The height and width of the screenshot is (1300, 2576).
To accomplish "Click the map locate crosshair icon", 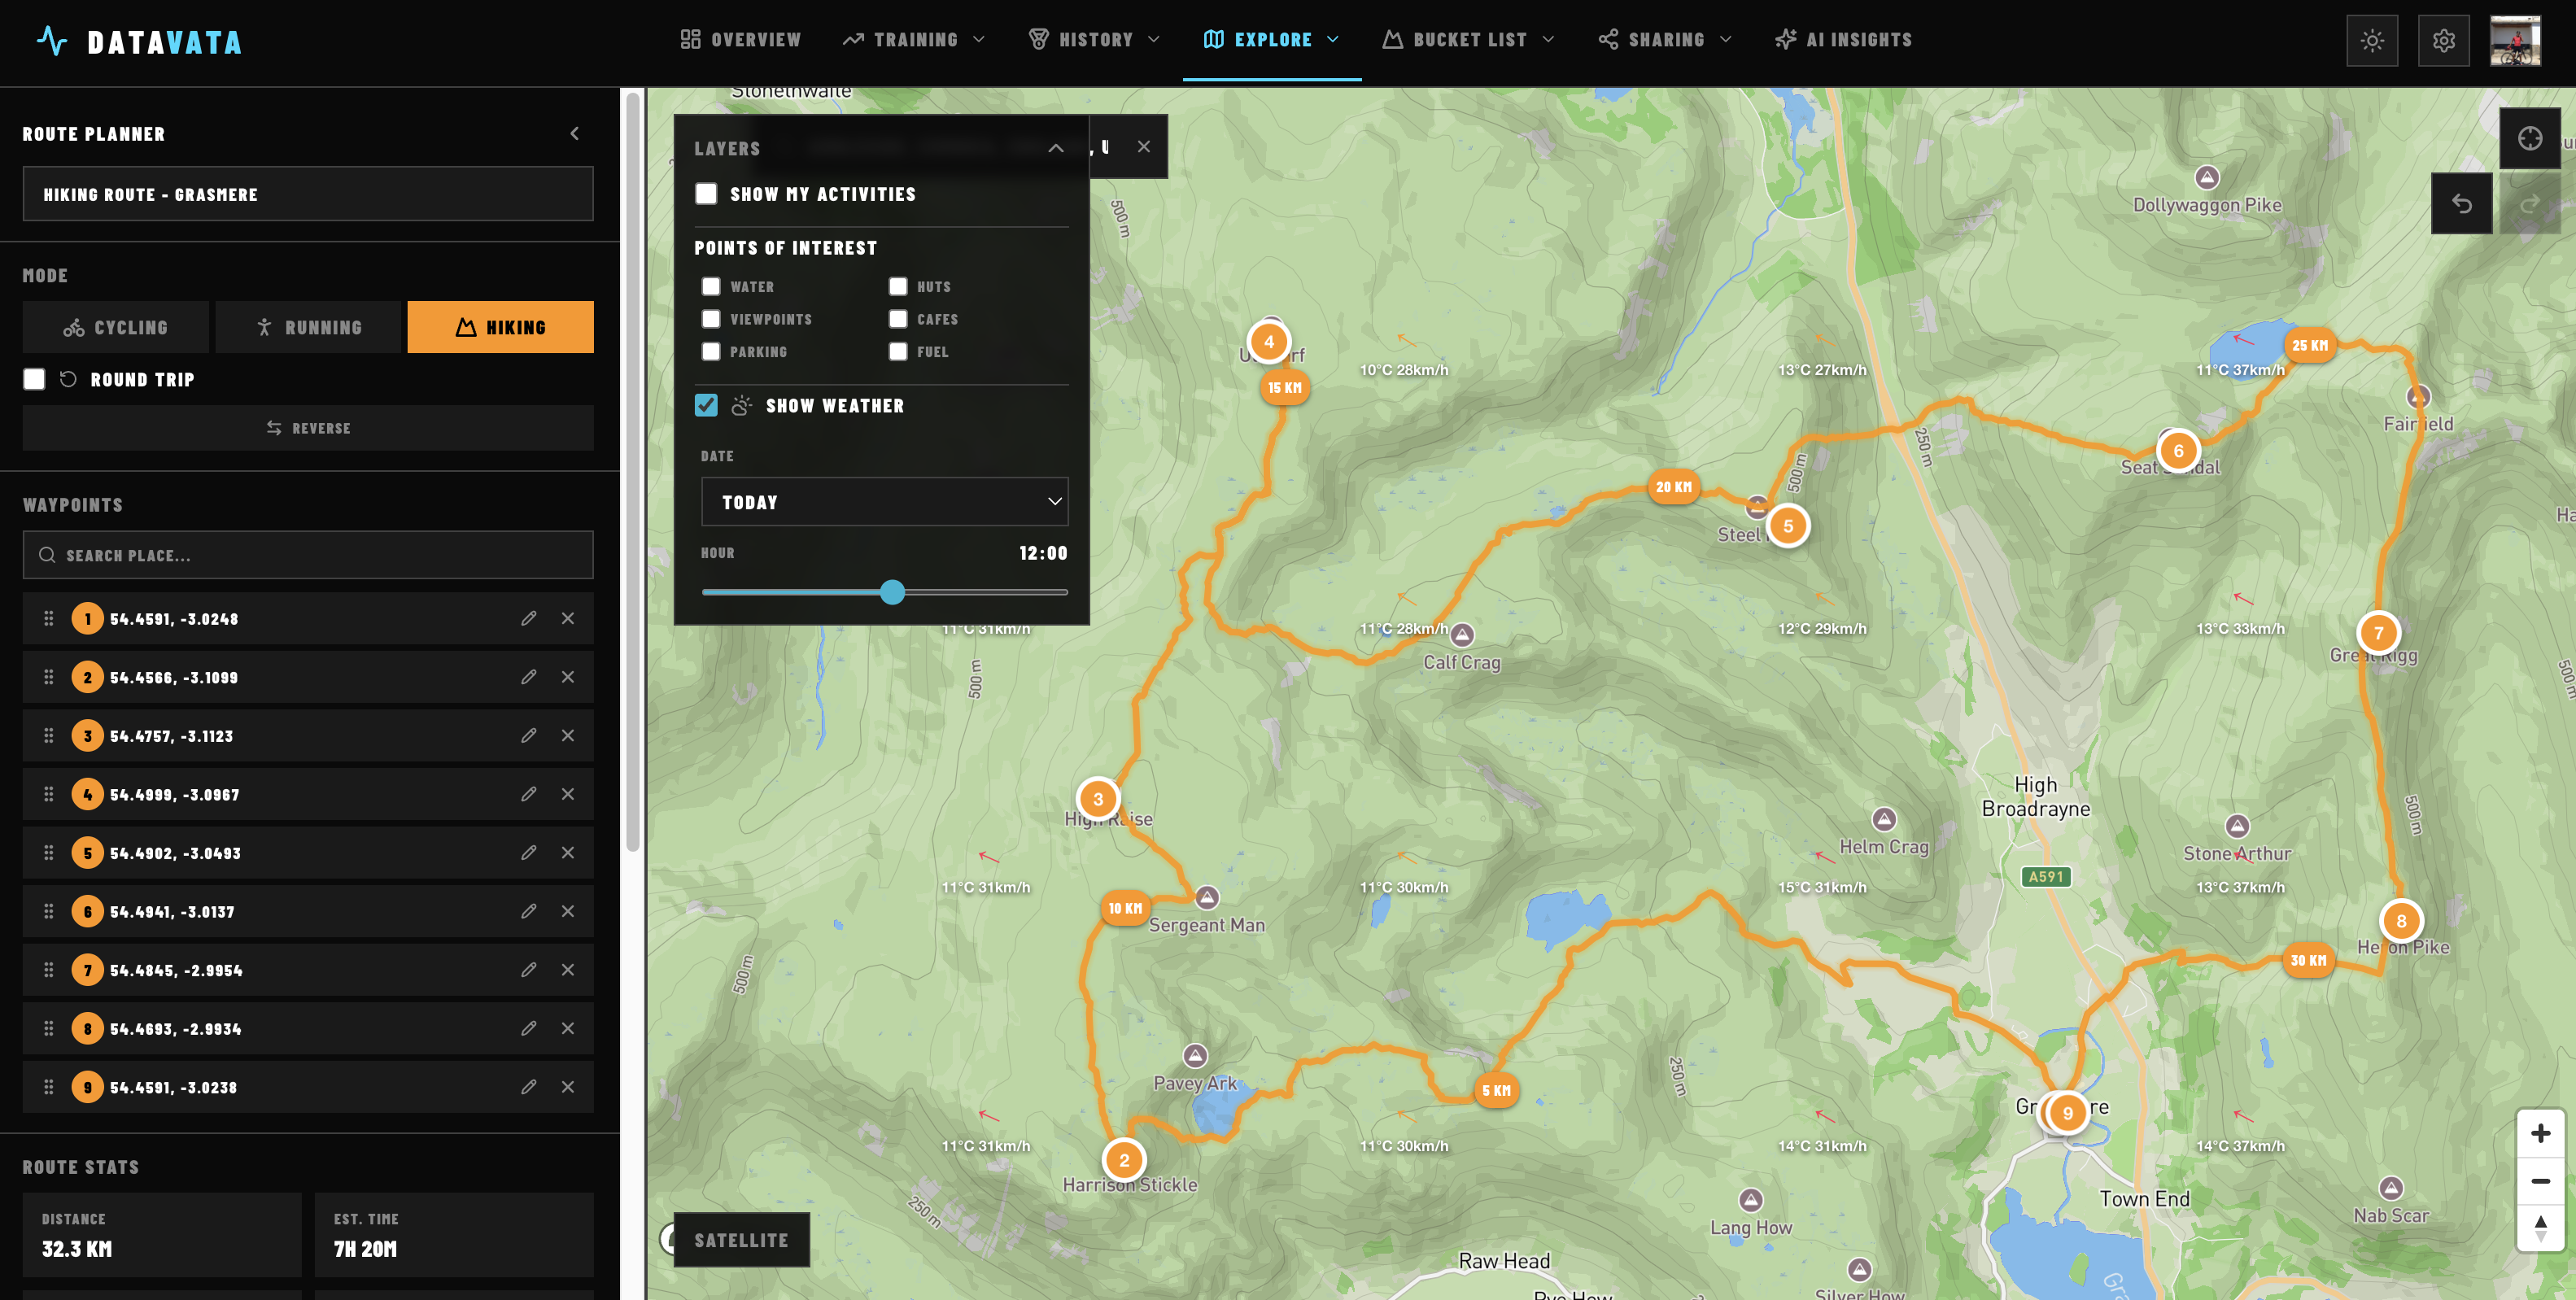I will pos(2530,138).
